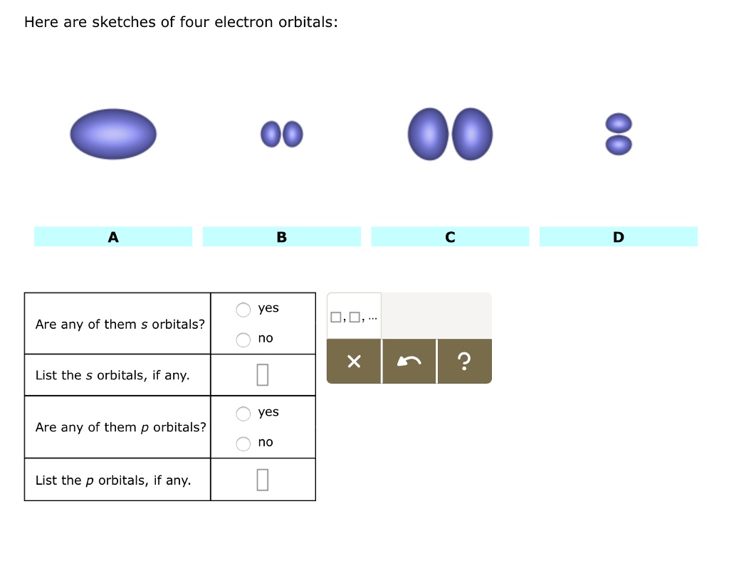Click the large two-lobed orbital above label C

coord(450,134)
